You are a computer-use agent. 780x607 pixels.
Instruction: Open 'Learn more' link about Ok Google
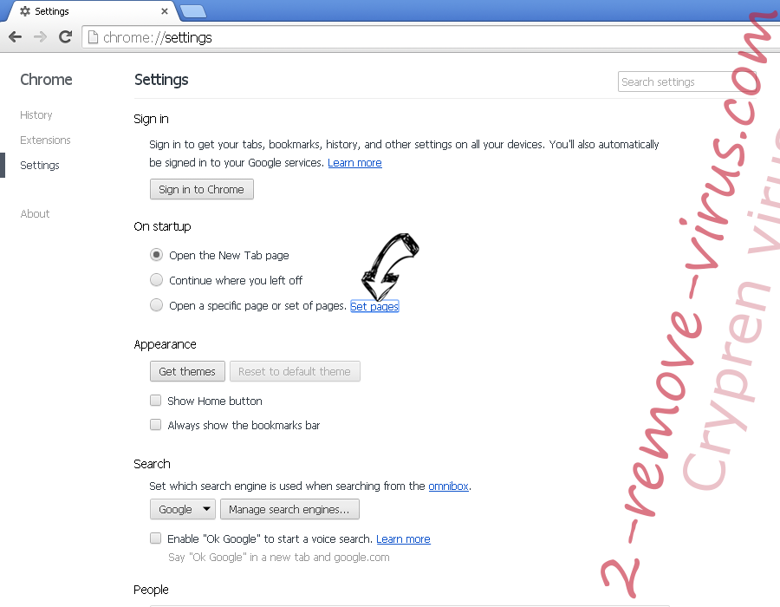403,538
